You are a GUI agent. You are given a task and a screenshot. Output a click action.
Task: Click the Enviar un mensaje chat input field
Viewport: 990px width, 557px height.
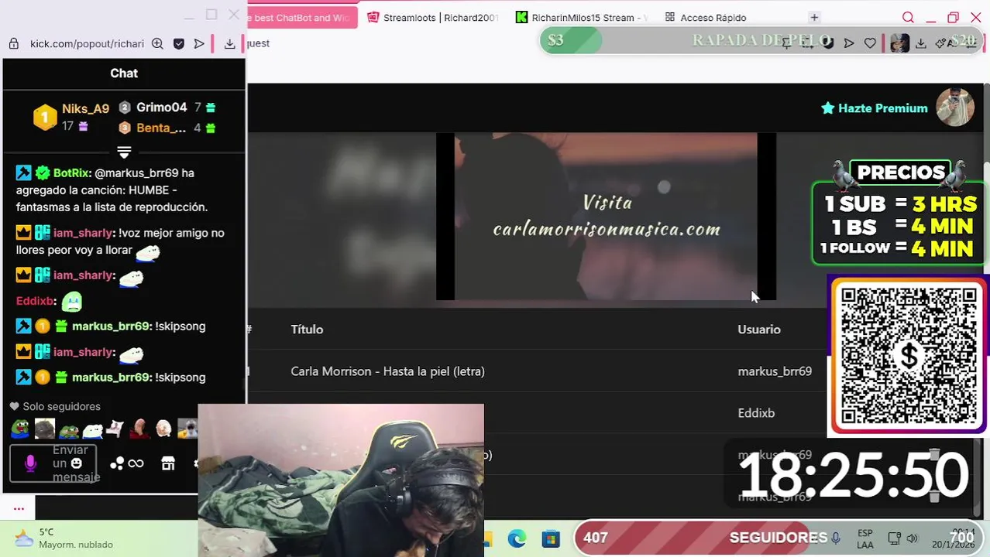[x=53, y=463]
